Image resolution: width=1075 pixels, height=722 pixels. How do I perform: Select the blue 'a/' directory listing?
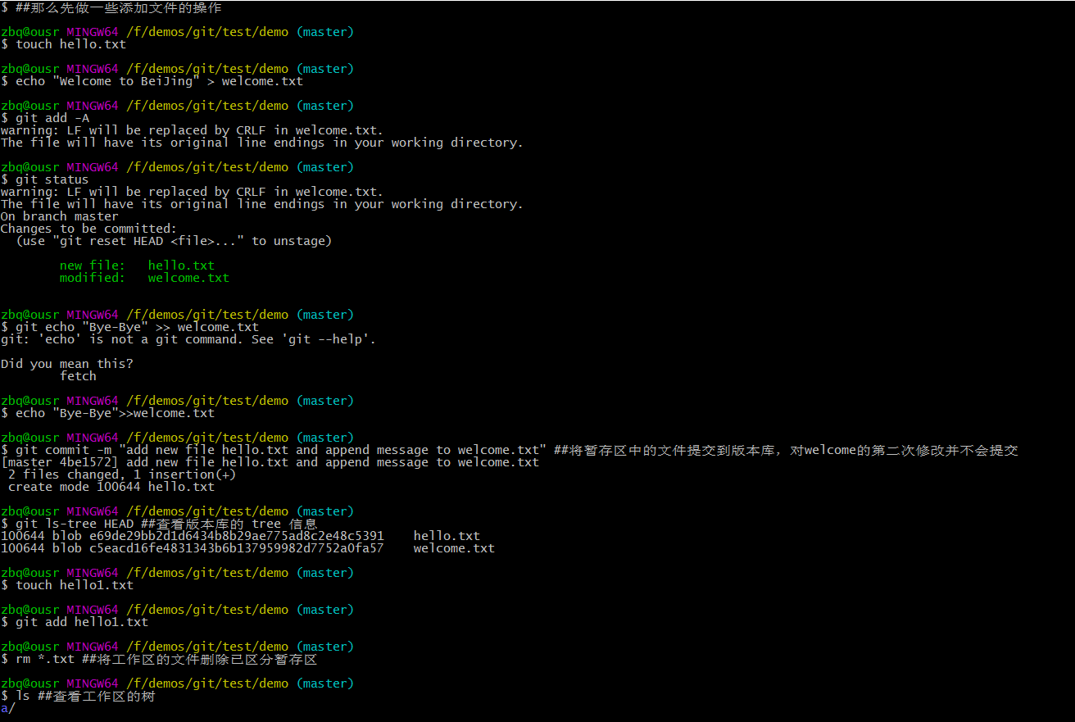(8, 708)
